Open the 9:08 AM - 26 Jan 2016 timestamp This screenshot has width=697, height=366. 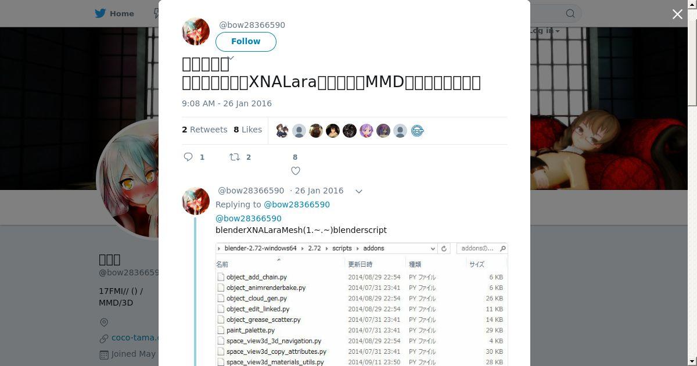click(x=227, y=103)
